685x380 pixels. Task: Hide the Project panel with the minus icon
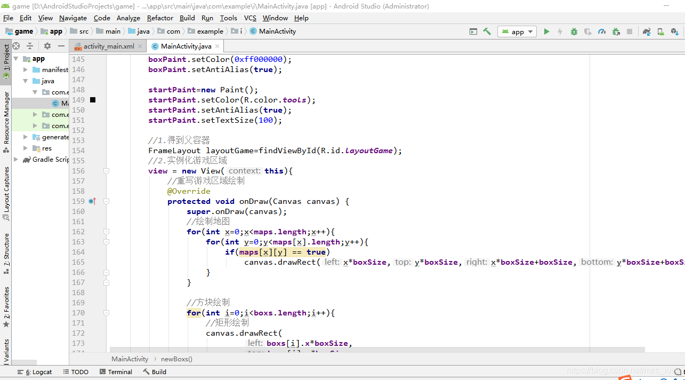tap(61, 46)
